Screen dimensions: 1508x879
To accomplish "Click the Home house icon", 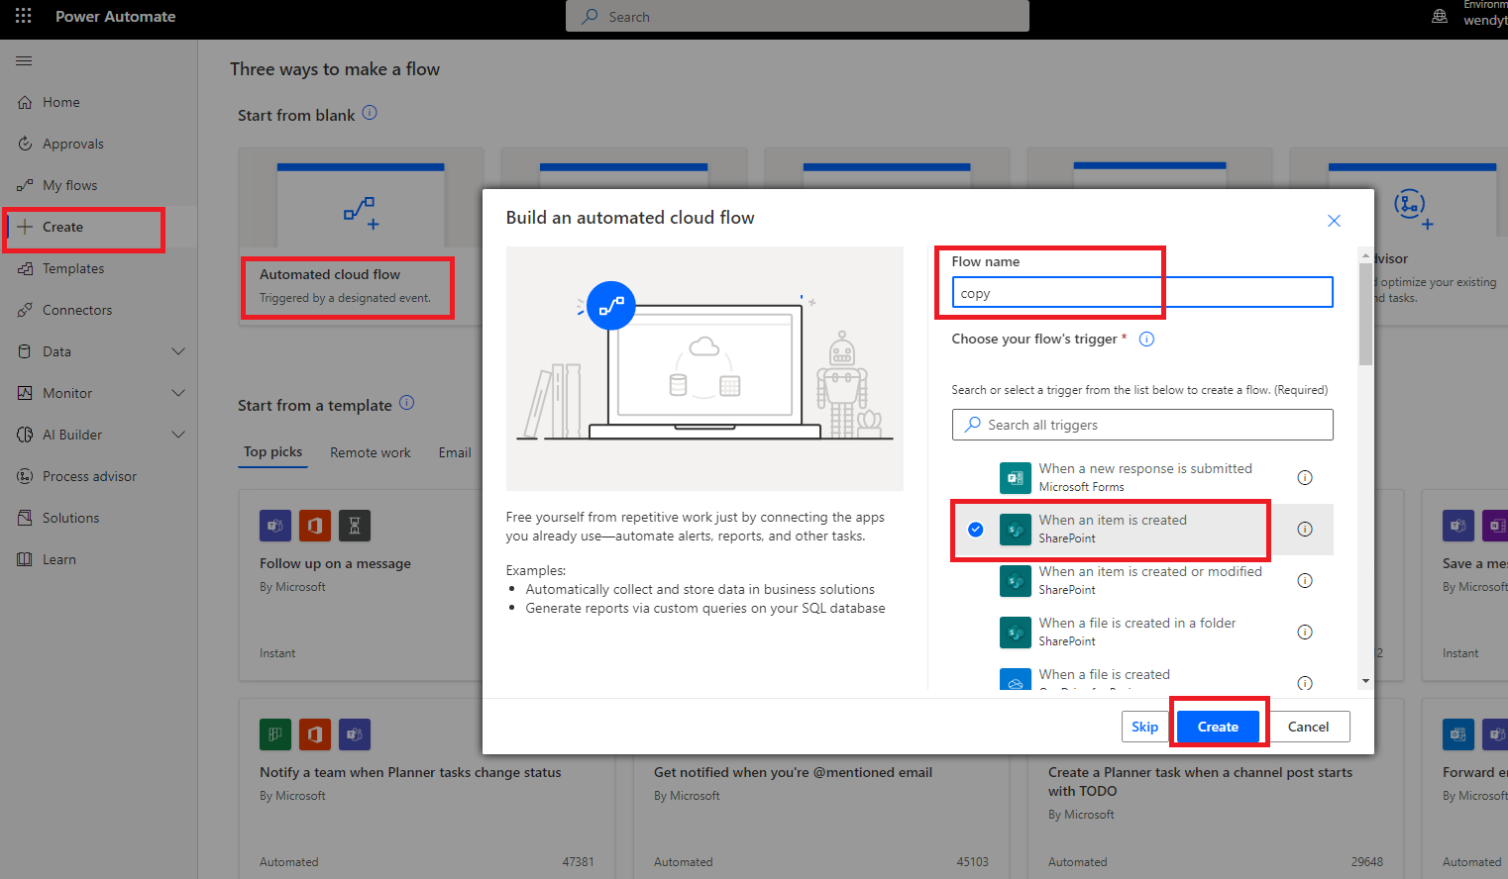I will (x=25, y=102).
